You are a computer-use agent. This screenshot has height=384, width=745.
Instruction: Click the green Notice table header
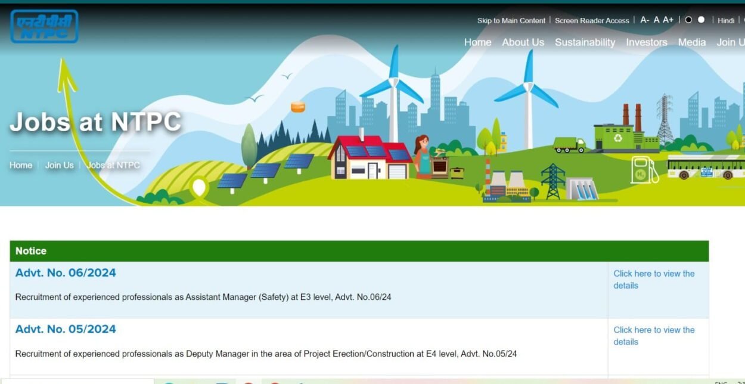[359, 251]
